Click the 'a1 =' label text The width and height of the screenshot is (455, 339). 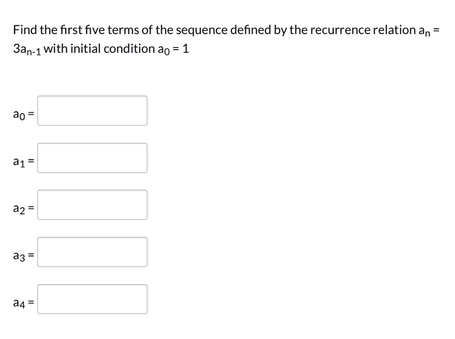pyautogui.click(x=24, y=162)
